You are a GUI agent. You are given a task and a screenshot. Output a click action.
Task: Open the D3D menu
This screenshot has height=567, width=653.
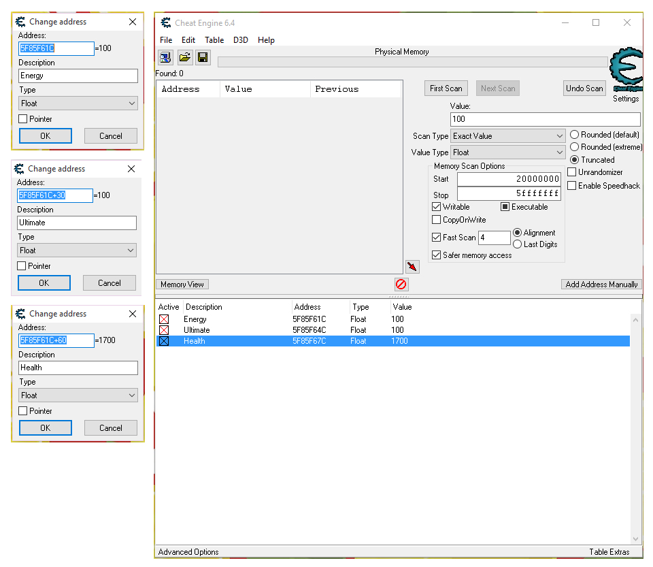pos(241,40)
